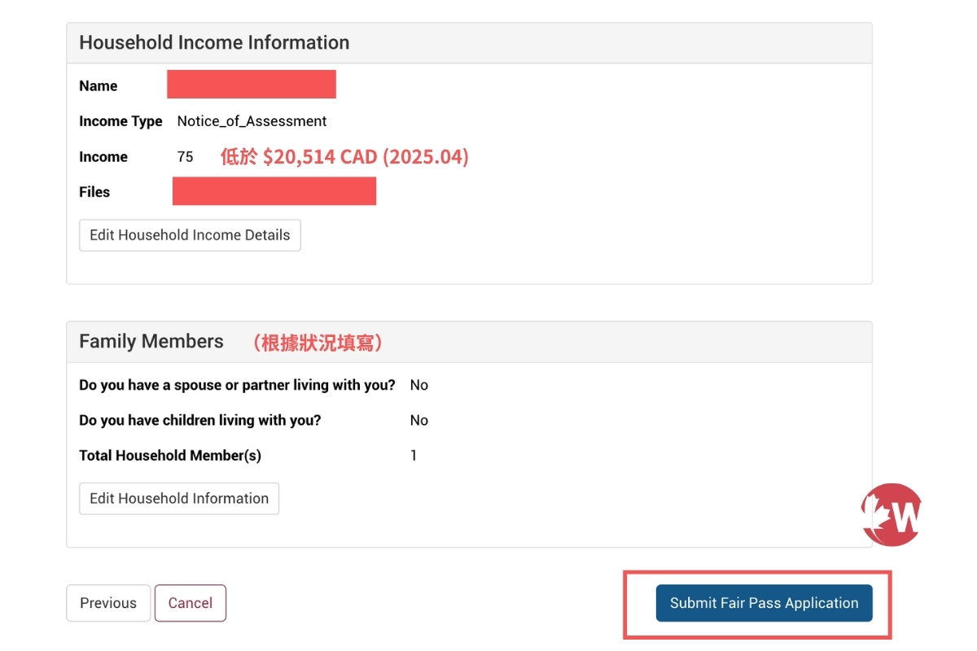The image size is (977, 651).
Task: Click the total household member count 1
Action: (414, 456)
